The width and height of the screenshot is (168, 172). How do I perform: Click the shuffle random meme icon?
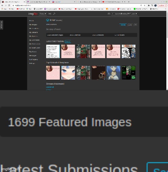[50, 14]
